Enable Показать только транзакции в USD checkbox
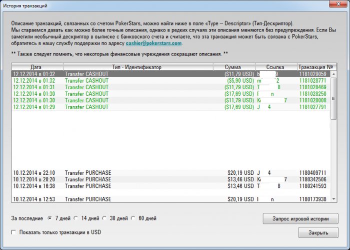The image size is (350, 250). 13,232
